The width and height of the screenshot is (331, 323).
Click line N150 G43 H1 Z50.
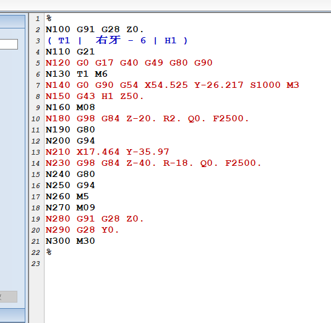(x=95, y=97)
